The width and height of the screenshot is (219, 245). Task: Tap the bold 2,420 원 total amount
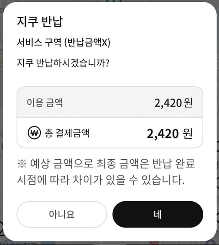(170, 133)
